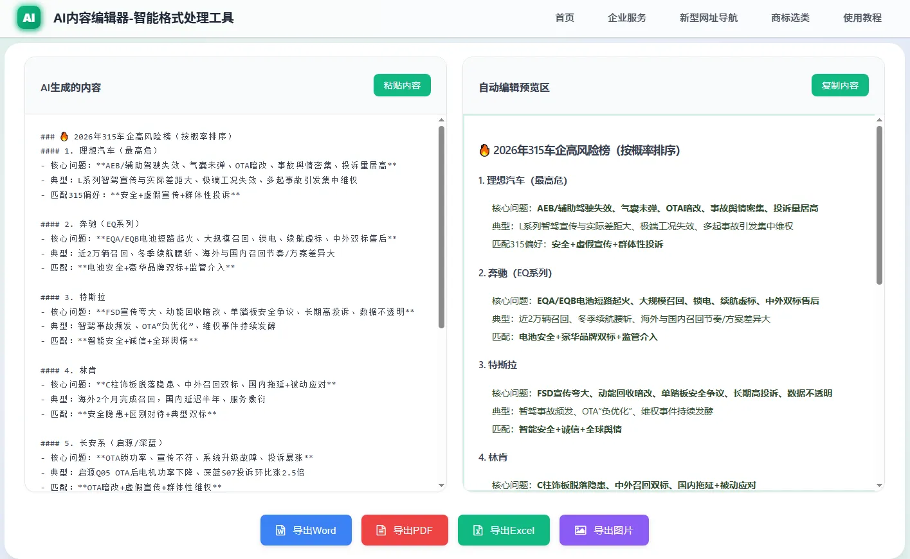This screenshot has height=559, width=910.
Task: Click the 复制内容 button
Action: coord(840,84)
